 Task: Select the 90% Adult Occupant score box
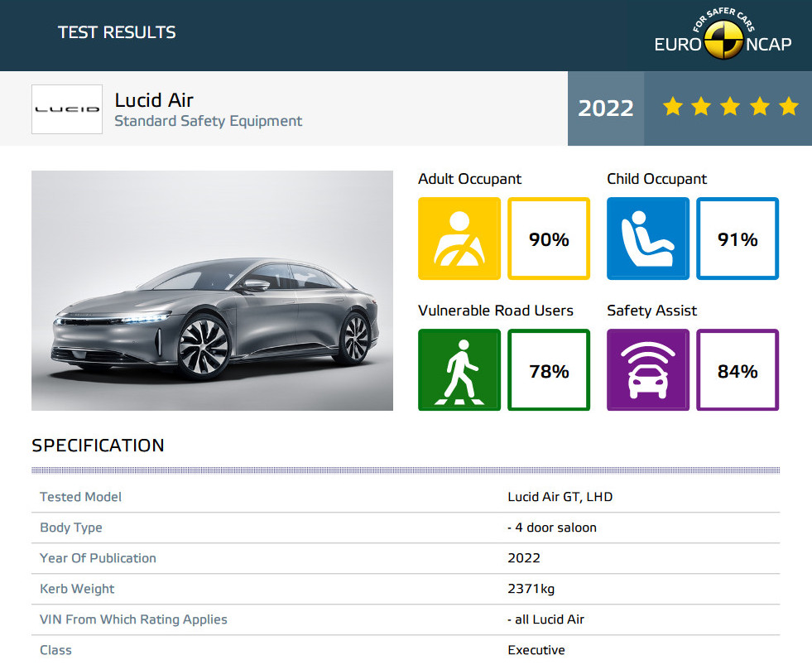coord(549,239)
